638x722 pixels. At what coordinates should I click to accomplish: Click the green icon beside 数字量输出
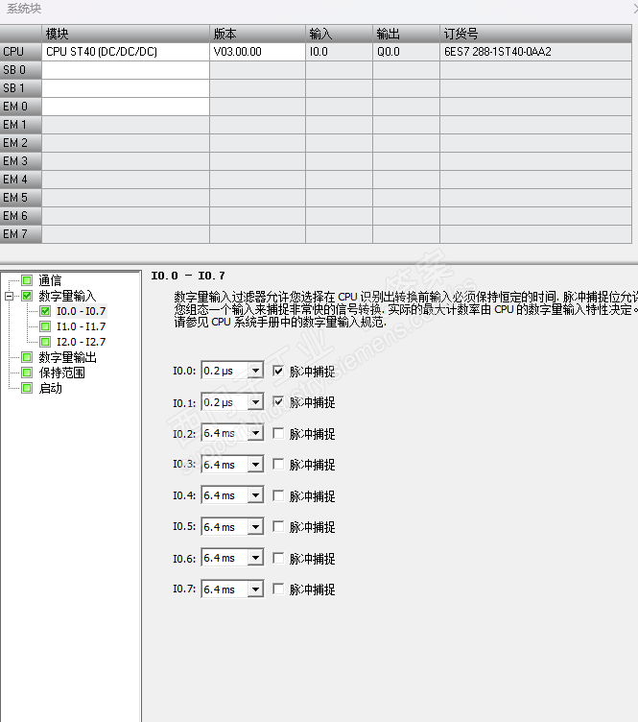[27, 357]
